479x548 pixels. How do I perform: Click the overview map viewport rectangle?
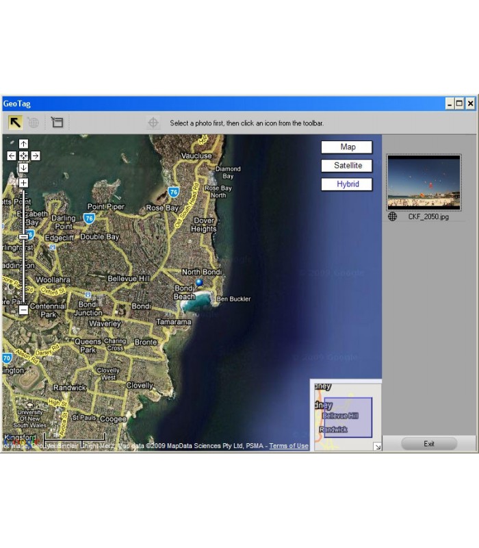pyautogui.click(x=348, y=417)
